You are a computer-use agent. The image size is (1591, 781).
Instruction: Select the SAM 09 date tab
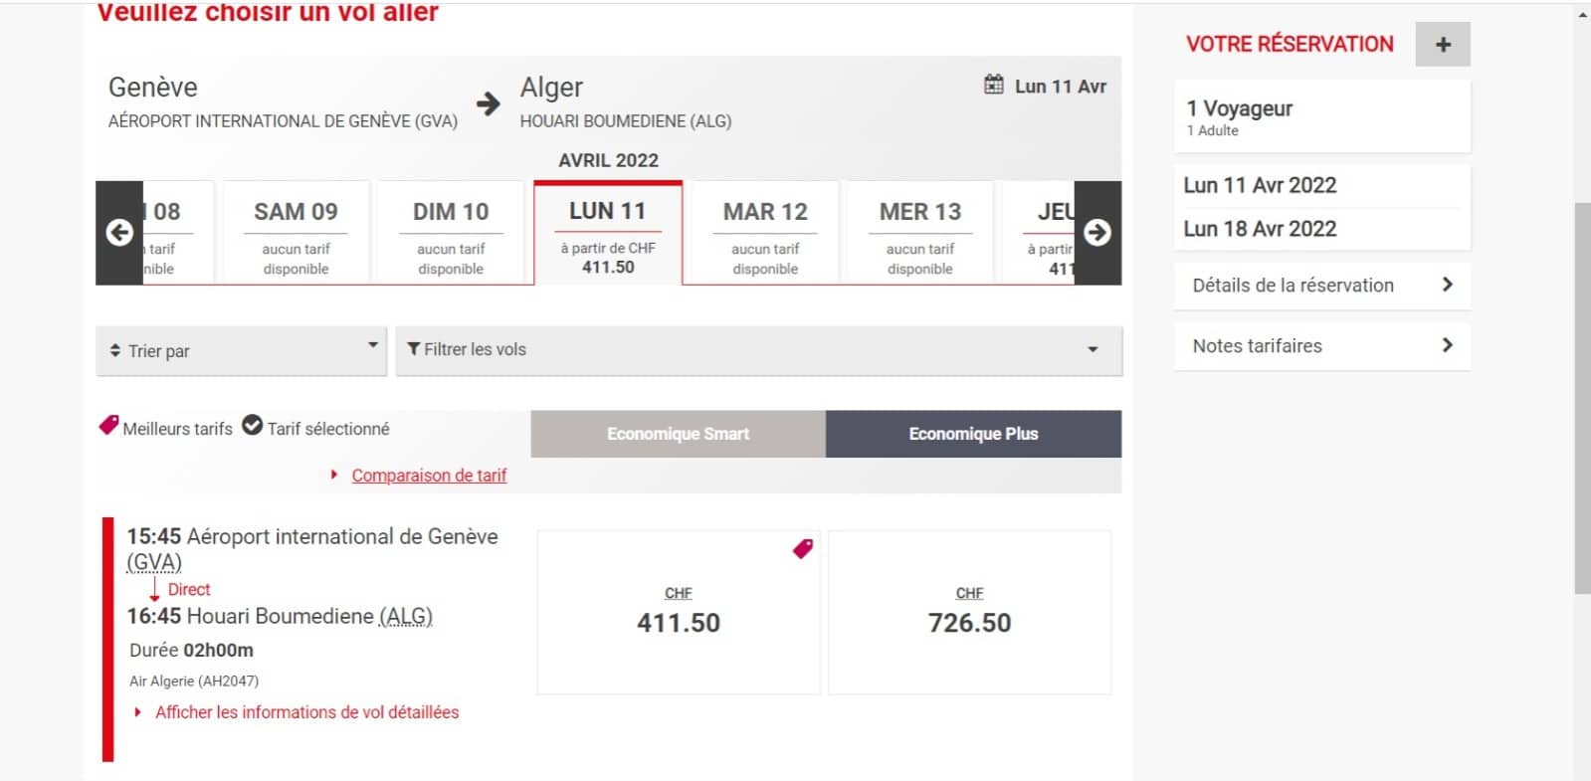pos(296,233)
